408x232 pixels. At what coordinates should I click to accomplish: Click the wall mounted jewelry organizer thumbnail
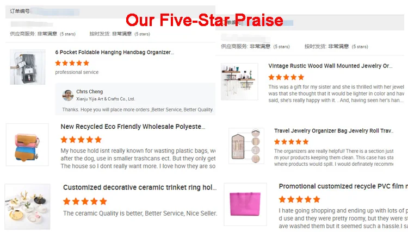pos(239,81)
